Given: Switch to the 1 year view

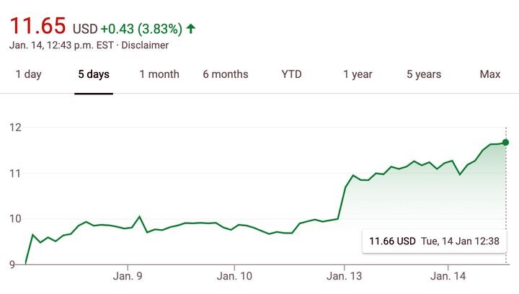Looking at the screenshot, I should pos(358,74).
